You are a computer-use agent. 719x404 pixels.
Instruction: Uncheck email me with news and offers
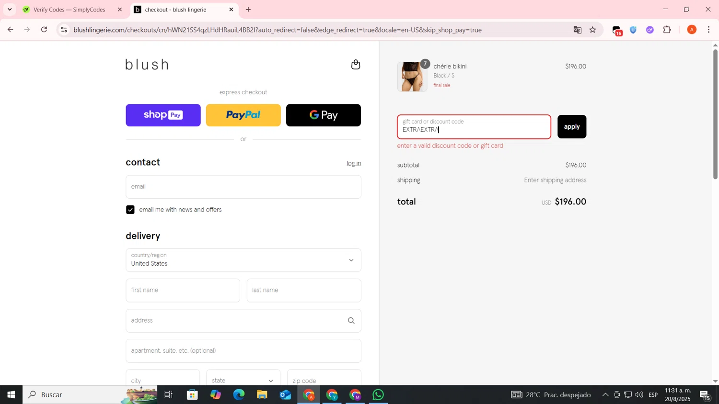130,210
